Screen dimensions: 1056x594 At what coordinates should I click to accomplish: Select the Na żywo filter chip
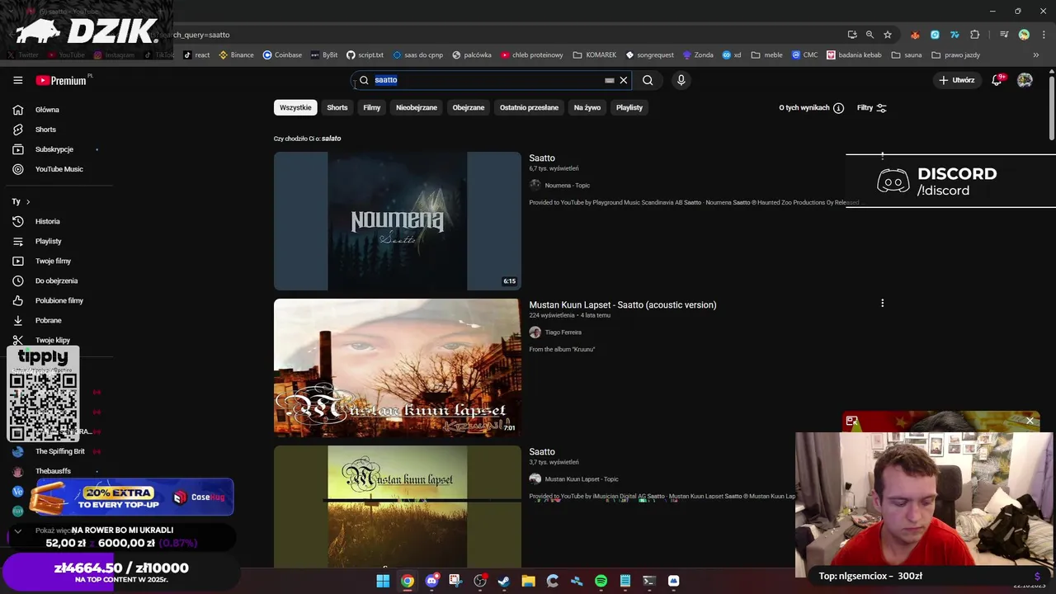point(587,107)
